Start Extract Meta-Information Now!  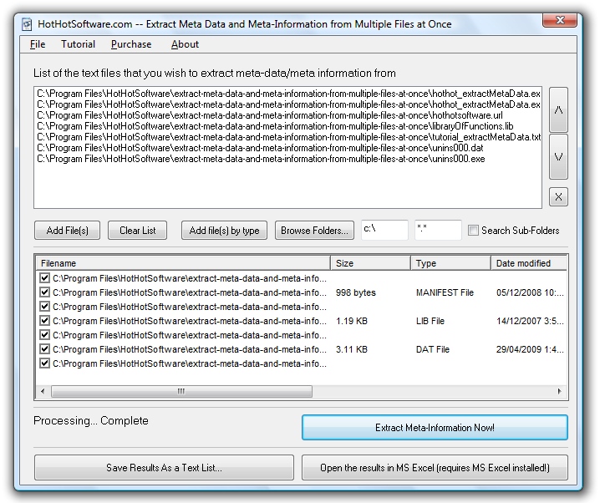(x=435, y=427)
